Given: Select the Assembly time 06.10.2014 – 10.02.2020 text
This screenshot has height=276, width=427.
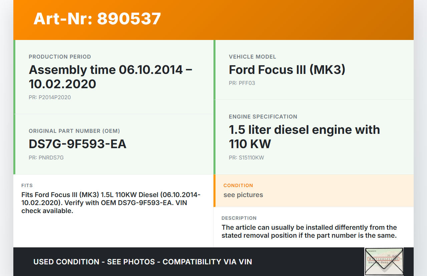Looking at the screenshot, I should [x=110, y=77].
